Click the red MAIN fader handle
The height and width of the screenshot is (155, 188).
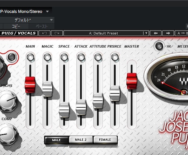click(30, 85)
